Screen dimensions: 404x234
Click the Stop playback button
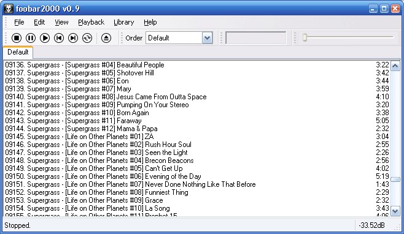17,38
